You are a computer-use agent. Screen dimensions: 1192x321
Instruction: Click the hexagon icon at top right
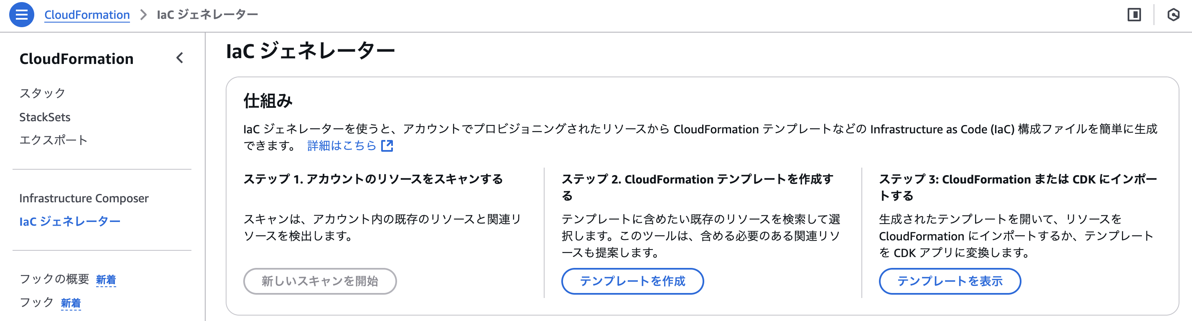coord(1173,15)
